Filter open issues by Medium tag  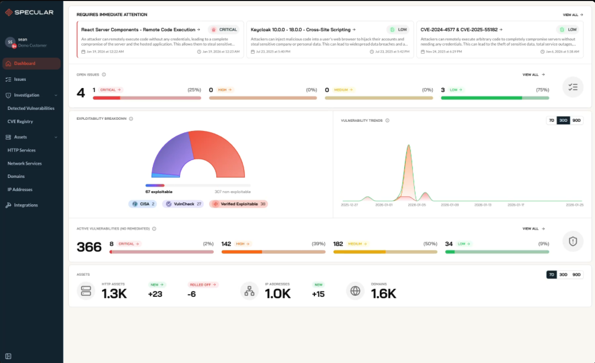coord(343,90)
